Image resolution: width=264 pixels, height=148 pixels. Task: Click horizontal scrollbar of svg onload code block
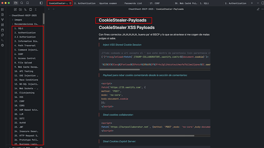120,69
